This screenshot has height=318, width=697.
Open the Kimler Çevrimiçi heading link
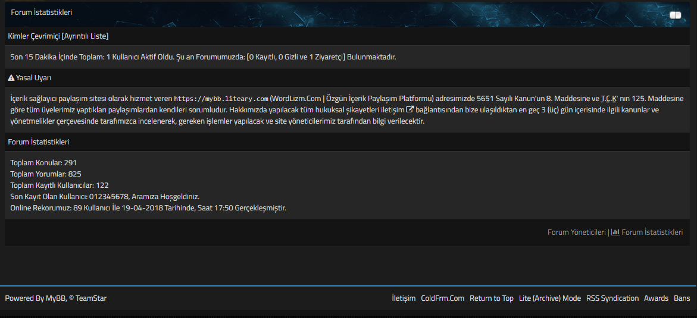tap(34, 36)
